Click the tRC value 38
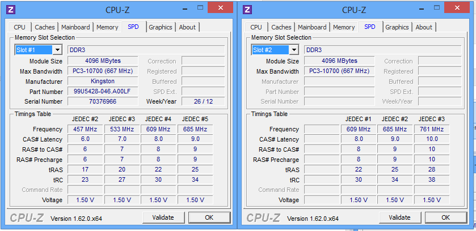The width and height of the screenshot is (476, 231). tap(432, 180)
